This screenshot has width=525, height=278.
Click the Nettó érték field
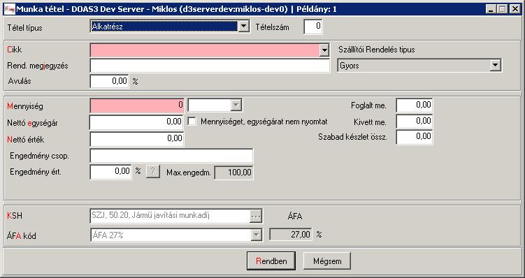(x=137, y=139)
